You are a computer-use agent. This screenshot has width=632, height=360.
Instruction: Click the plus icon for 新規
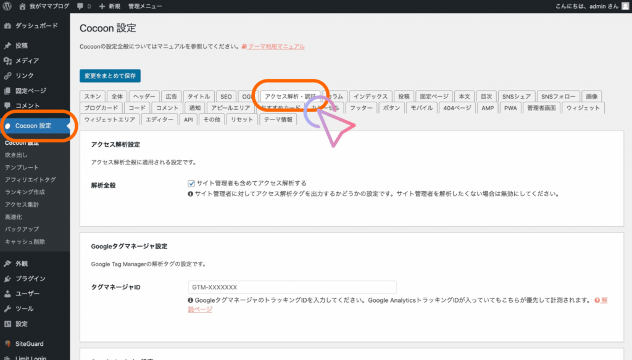point(101,6)
